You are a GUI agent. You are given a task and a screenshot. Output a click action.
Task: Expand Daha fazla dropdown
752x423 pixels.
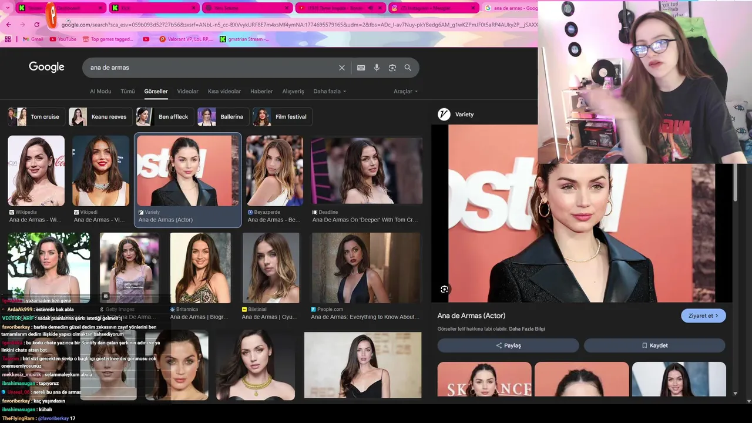click(x=330, y=92)
